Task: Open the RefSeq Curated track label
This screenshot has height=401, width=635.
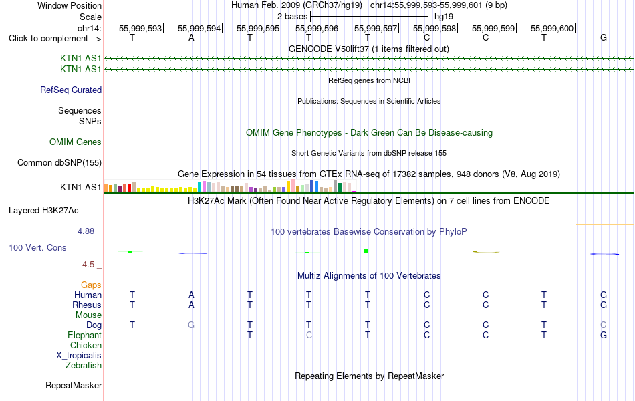Action: [70, 90]
